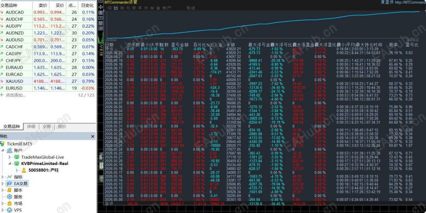426x213 pixels.
Task: Switch to the 报价 tab
Action: click(x=62, y=126)
